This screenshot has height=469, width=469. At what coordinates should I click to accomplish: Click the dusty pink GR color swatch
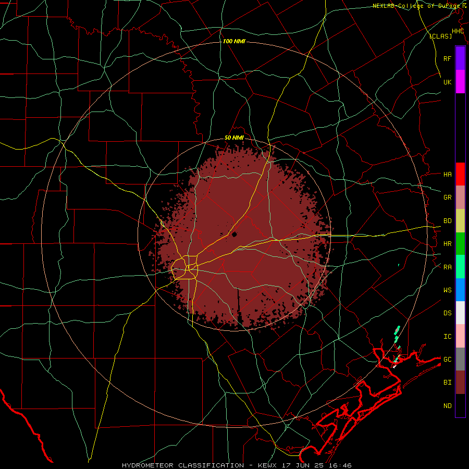click(460, 198)
